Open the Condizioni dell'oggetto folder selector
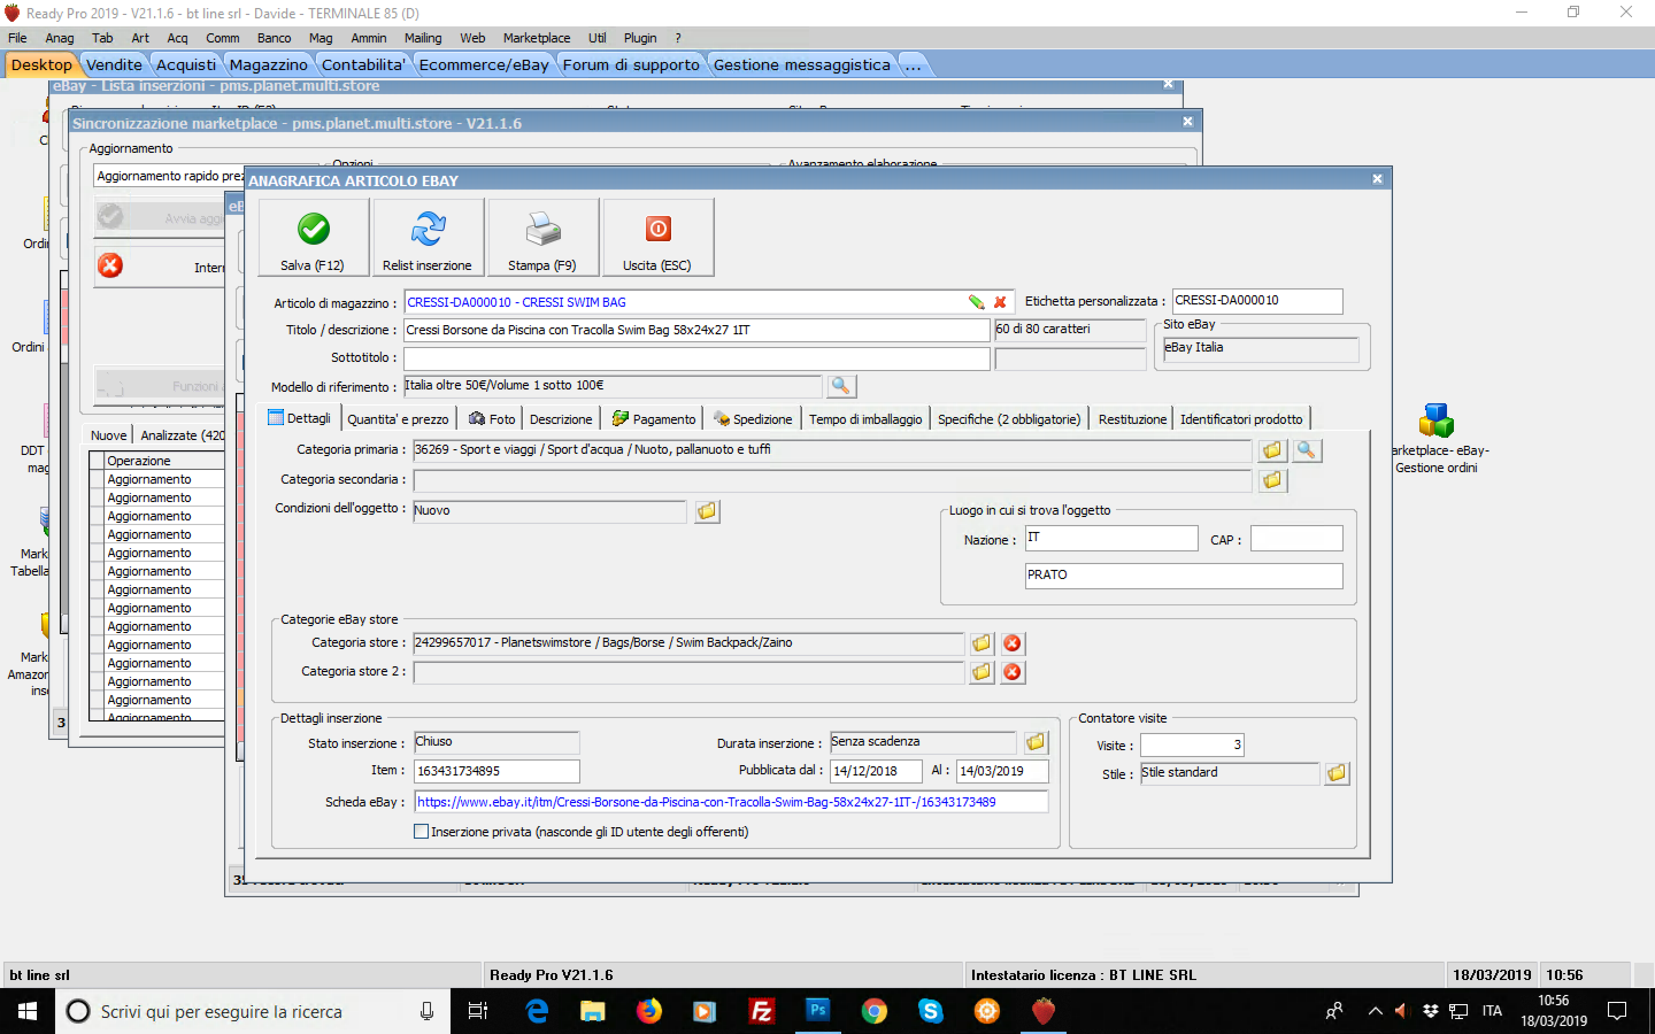 pos(706,511)
